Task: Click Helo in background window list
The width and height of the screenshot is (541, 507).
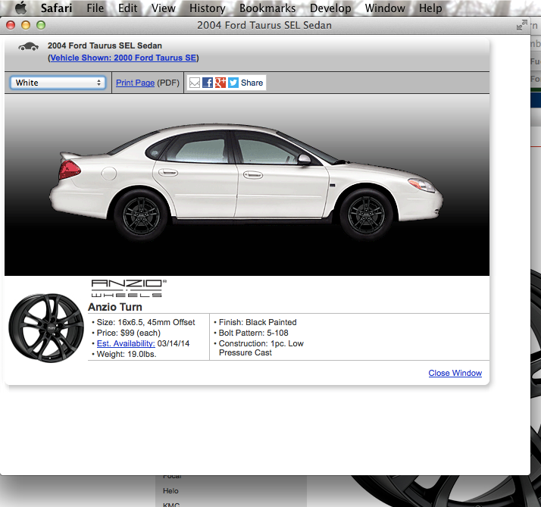Action: [170, 491]
